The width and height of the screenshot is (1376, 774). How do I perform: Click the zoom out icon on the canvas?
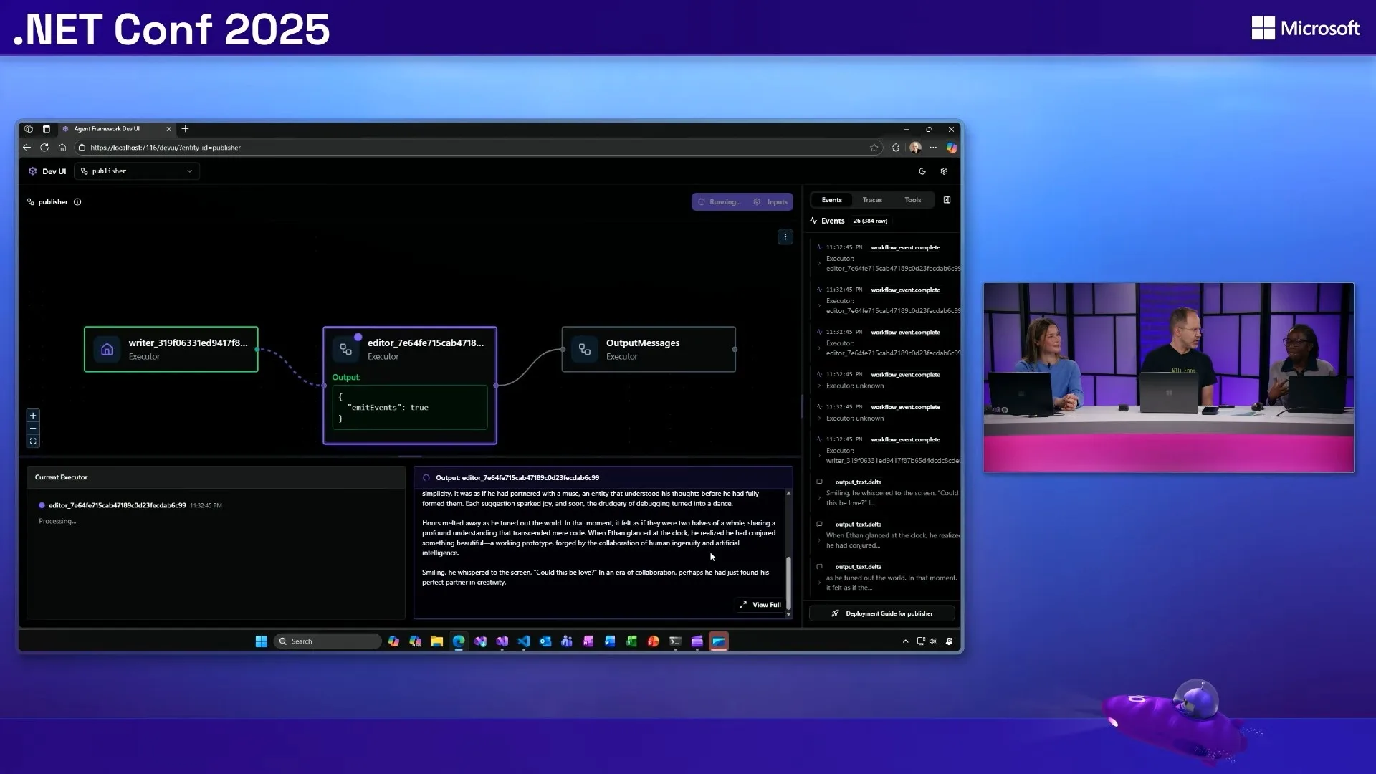[33, 429]
